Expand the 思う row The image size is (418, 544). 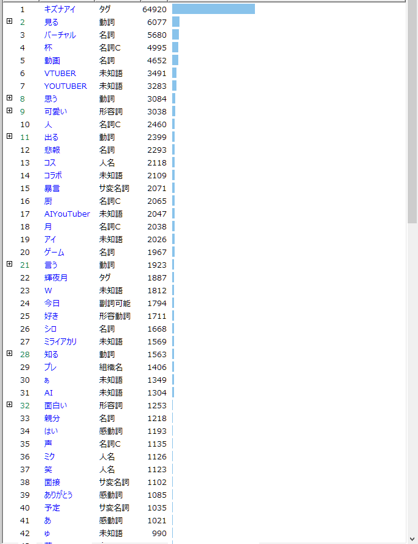pos(10,98)
